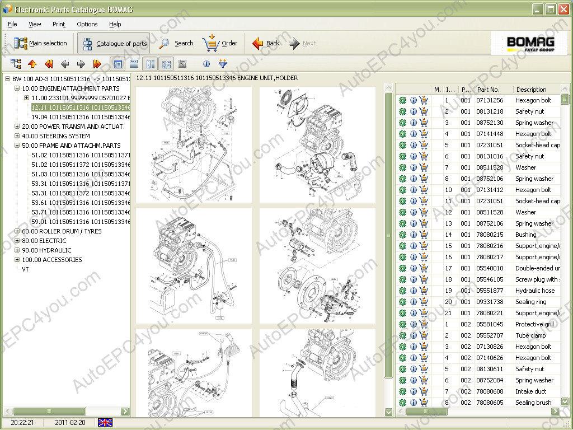The width and height of the screenshot is (573, 430).
Task: Toggle the thumbnail grid view button
Action: pos(166,64)
